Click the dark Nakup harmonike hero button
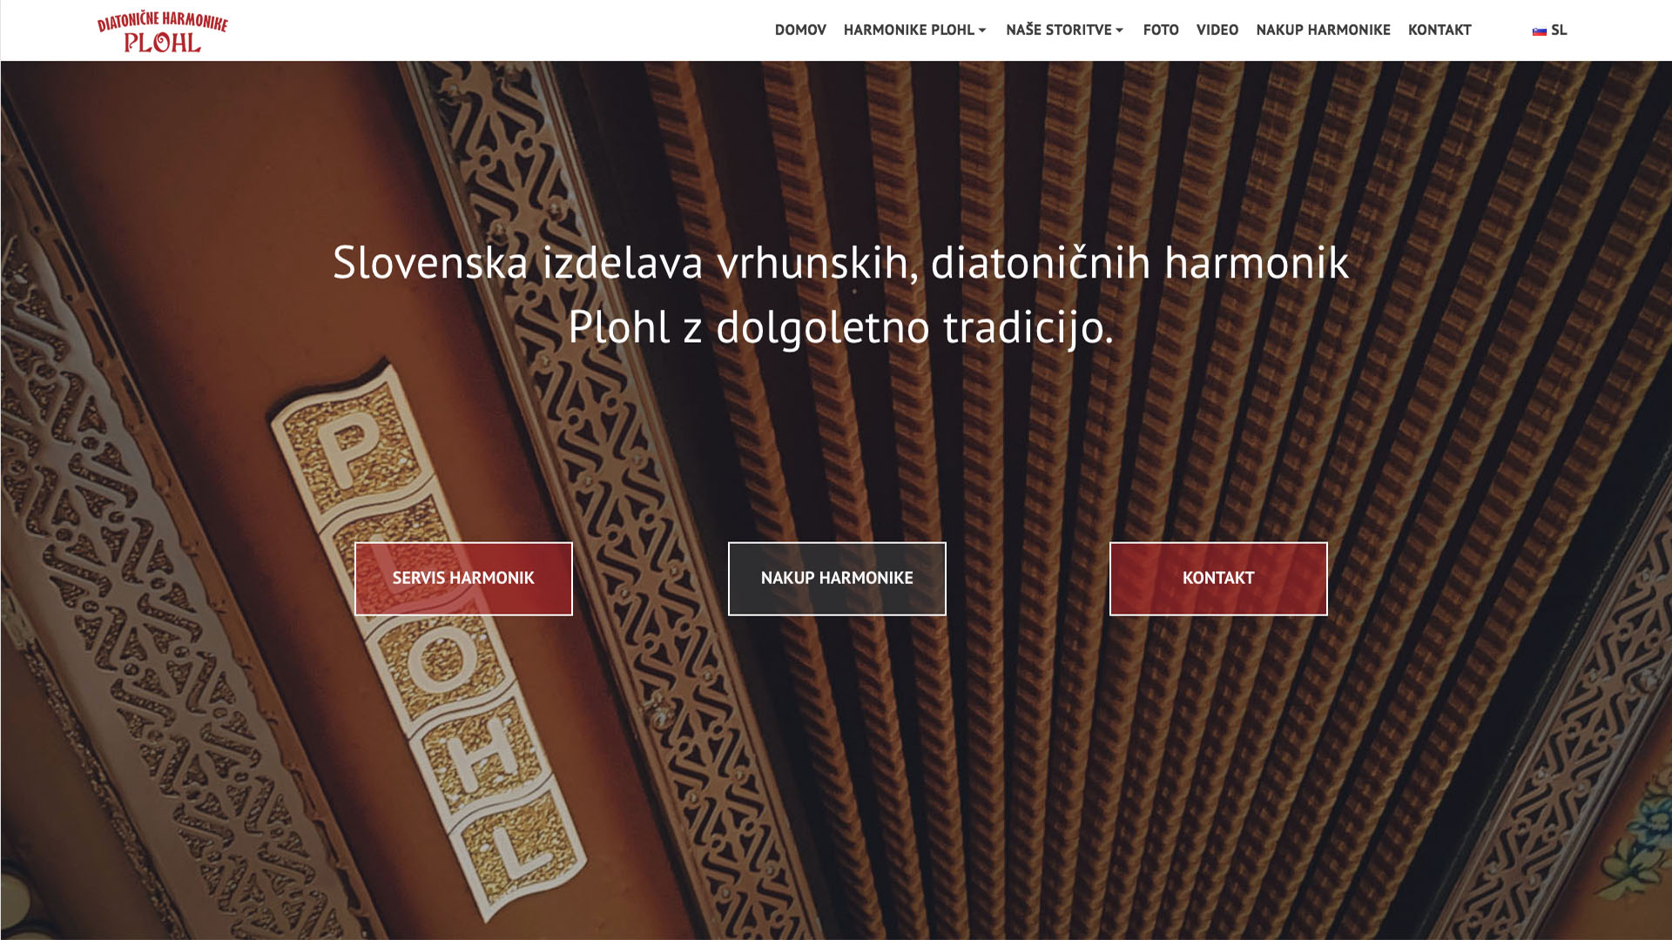 [x=837, y=579]
